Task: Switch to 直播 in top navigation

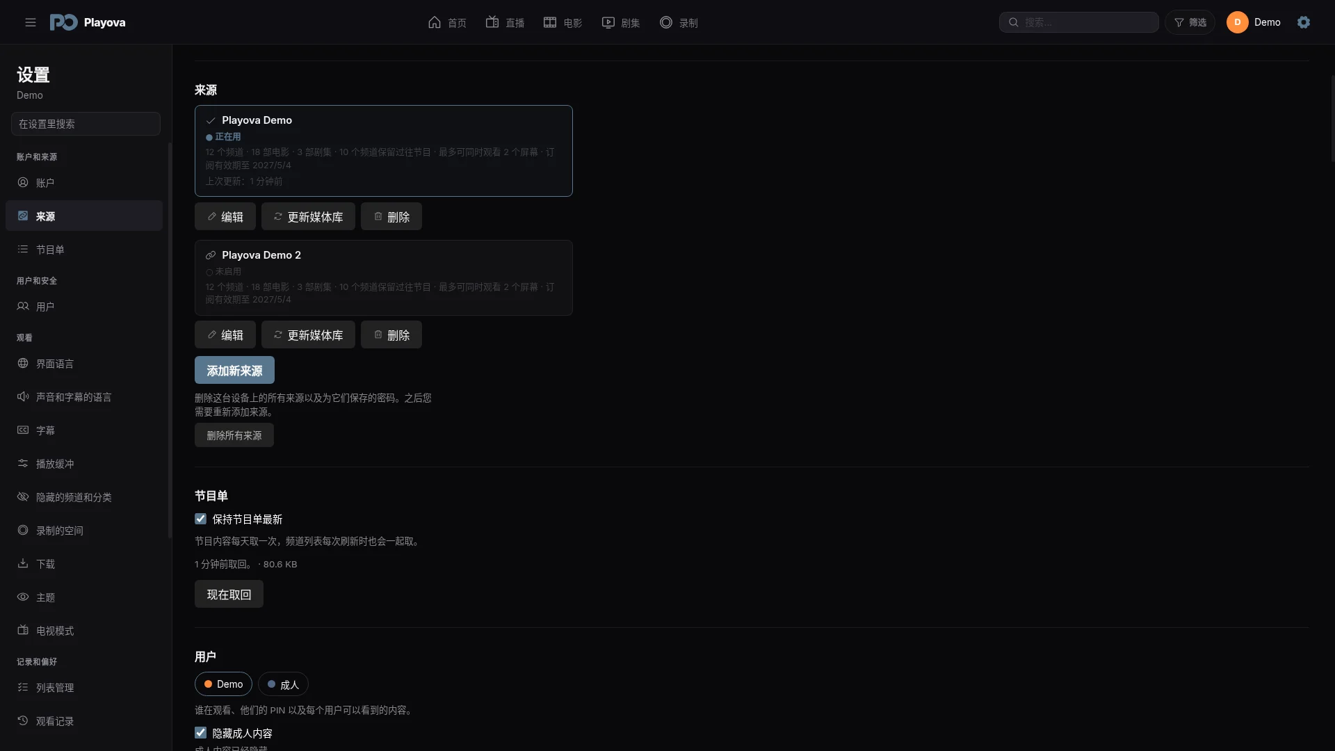Action: point(505,22)
